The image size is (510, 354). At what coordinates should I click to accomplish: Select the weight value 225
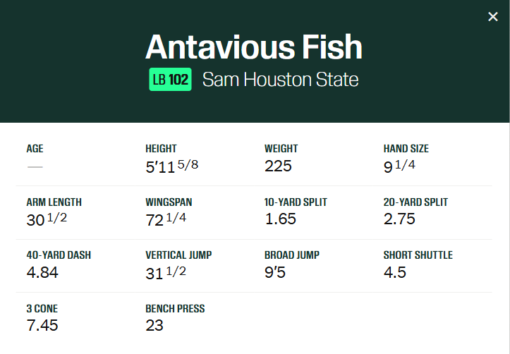[278, 166]
